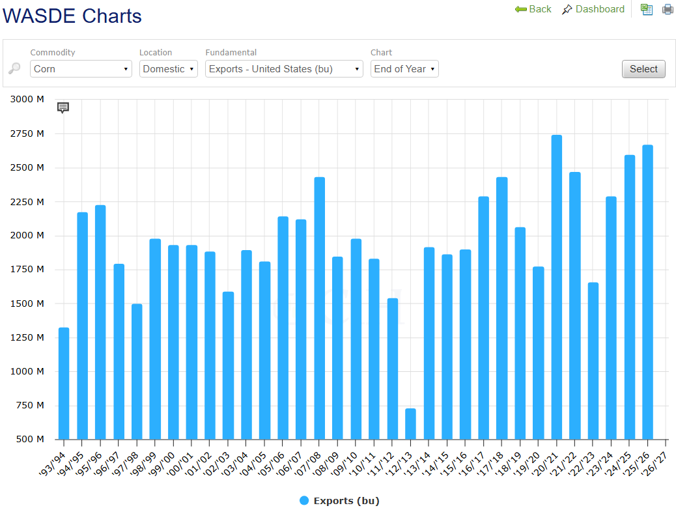This screenshot has height=508, width=676.
Task: Click the Dashboard pin icon
Action: (x=567, y=9)
